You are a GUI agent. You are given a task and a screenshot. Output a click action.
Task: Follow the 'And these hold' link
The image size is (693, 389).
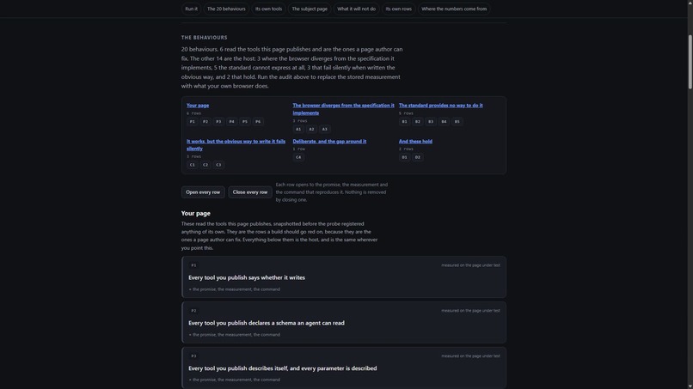coord(415,142)
